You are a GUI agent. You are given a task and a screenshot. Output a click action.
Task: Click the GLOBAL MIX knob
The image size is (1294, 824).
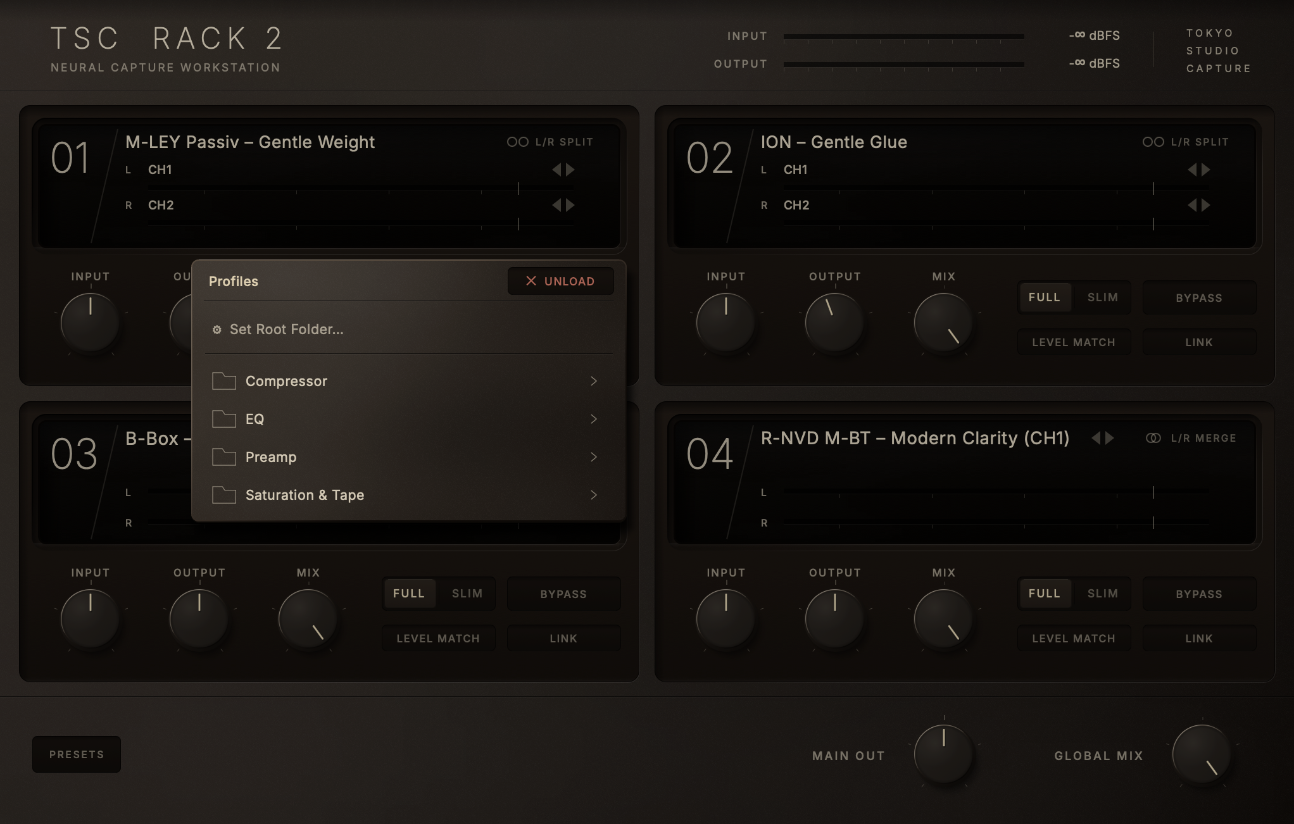tap(1202, 754)
